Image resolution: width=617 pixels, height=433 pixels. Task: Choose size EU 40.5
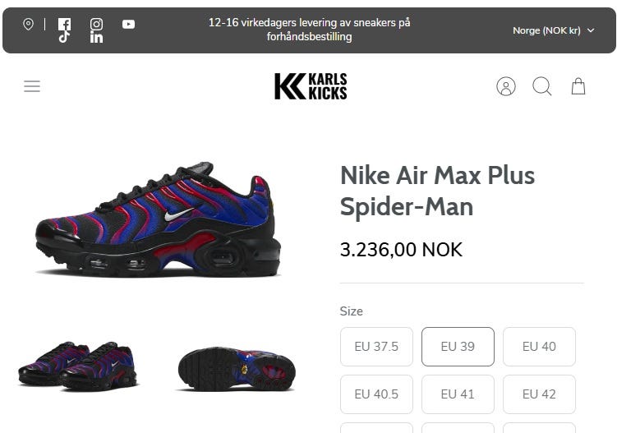click(376, 394)
